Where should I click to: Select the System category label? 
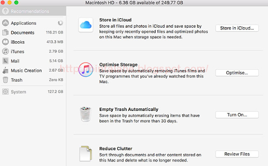(18, 92)
